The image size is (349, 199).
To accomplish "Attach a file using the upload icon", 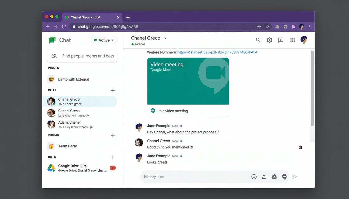I will click(264, 176).
